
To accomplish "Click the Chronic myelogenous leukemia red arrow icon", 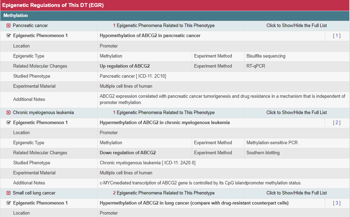I will point(9,113).
